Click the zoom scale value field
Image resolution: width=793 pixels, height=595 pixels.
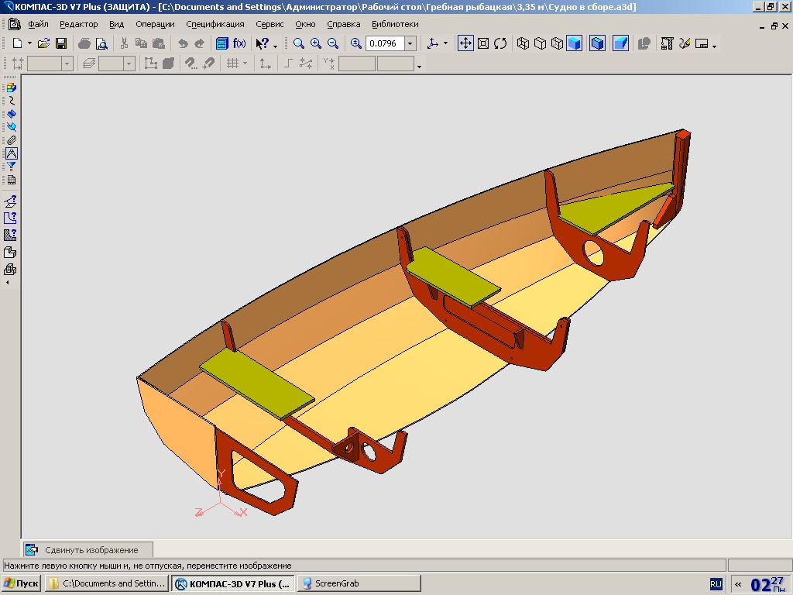[384, 44]
